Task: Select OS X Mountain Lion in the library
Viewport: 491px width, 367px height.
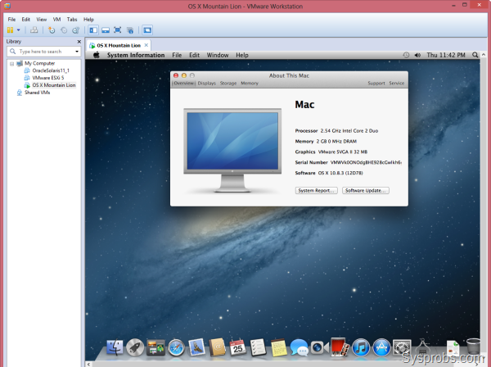Action: tap(54, 85)
